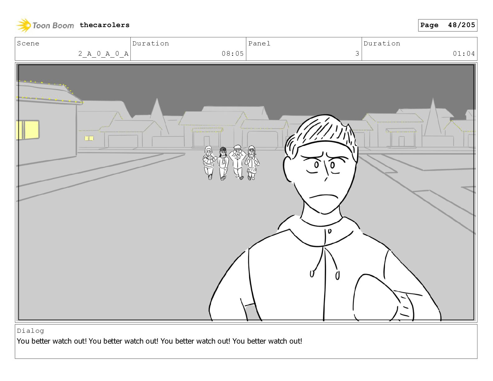Viewport: 493px width, 381px height.
Task: Click the group of four carolers
Action: (x=231, y=162)
